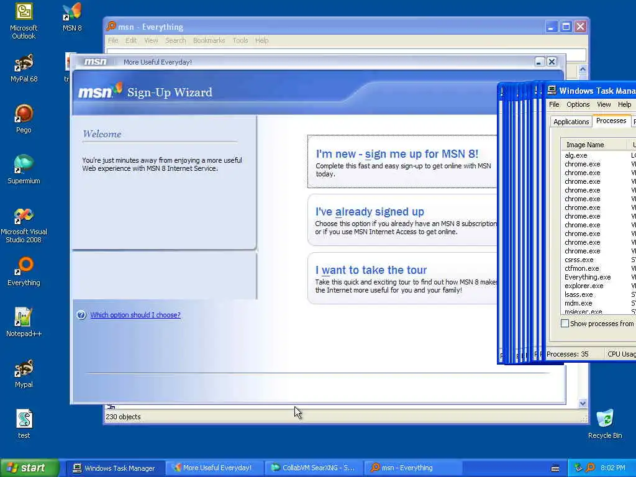Open the Recycle Bin
This screenshot has height=477, width=636.
(x=605, y=424)
